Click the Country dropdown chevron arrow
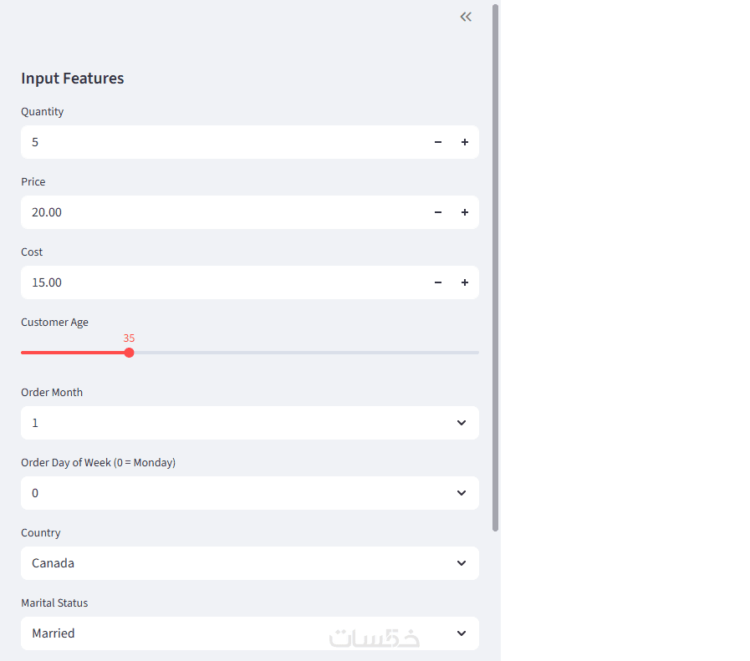750x661 pixels. [462, 563]
